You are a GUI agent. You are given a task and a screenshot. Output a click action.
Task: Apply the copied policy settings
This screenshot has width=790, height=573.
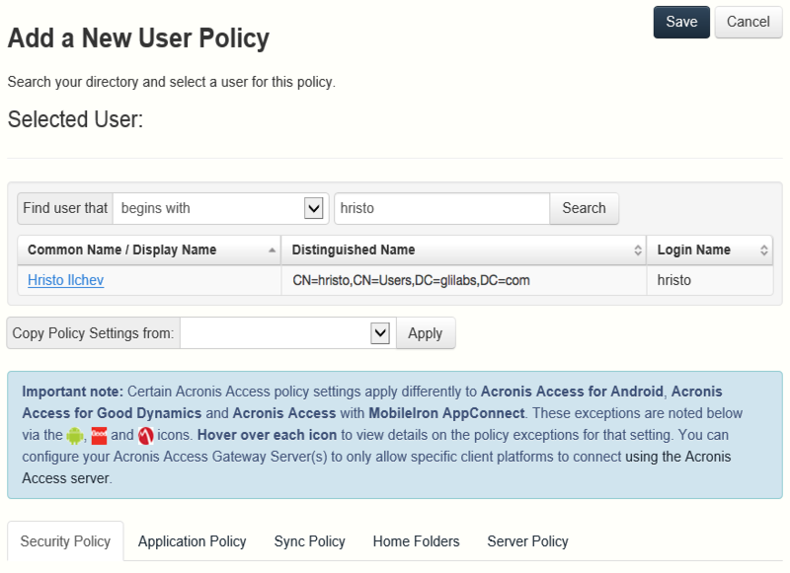click(x=426, y=332)
